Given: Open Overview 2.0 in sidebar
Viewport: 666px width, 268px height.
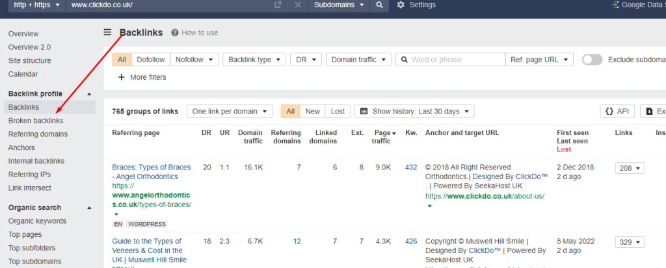Looking at the screenshot, I should click(29, 47).
